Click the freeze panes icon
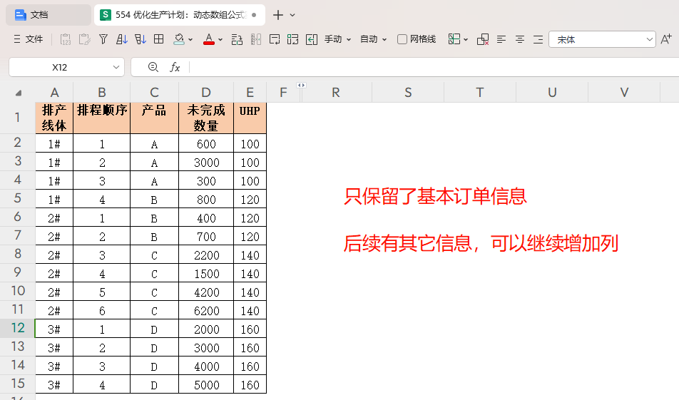Viewport: 679px width, 400px height. point(454,39)
